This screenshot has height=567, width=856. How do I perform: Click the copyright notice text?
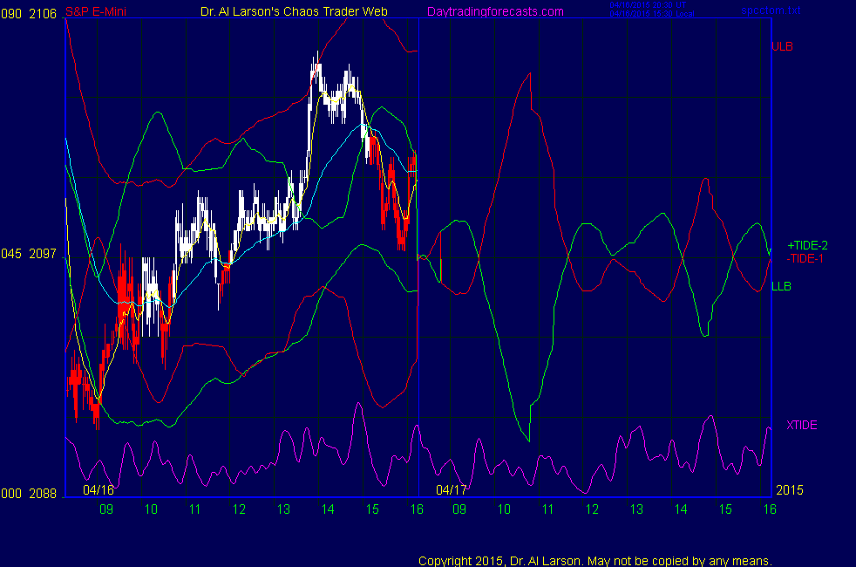click(594, 560)
